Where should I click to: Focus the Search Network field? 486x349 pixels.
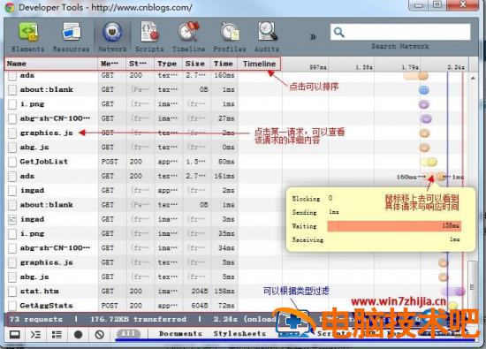[400, 32]
